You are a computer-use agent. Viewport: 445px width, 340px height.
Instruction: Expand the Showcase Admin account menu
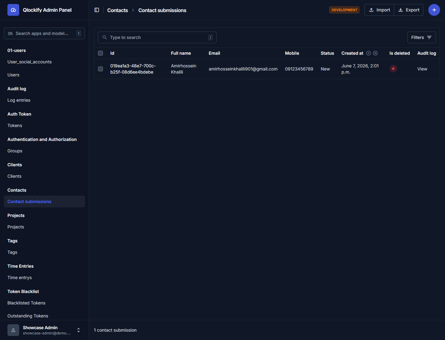[78, 330]
